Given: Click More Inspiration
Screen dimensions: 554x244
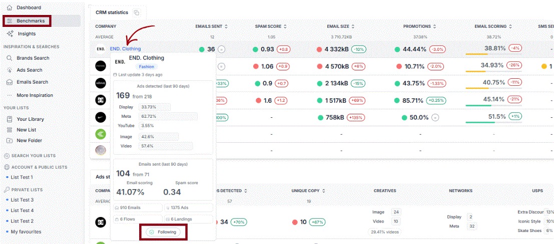Looking at the screenshot, I should [x=35, y=95].
